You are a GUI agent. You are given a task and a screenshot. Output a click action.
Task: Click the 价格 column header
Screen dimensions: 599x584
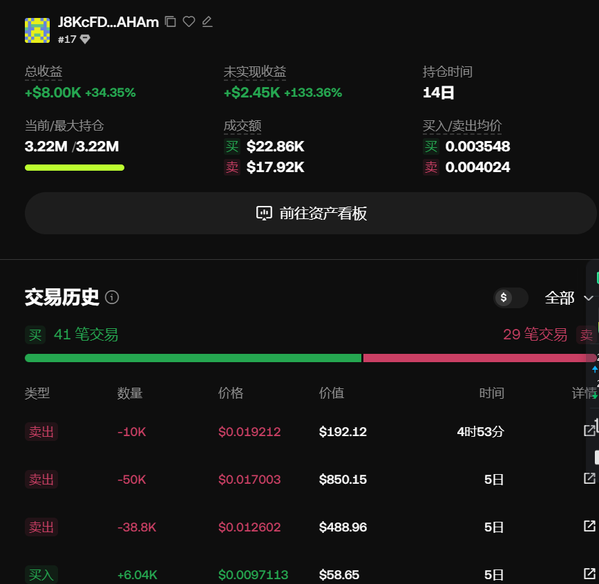coord(230,393)
